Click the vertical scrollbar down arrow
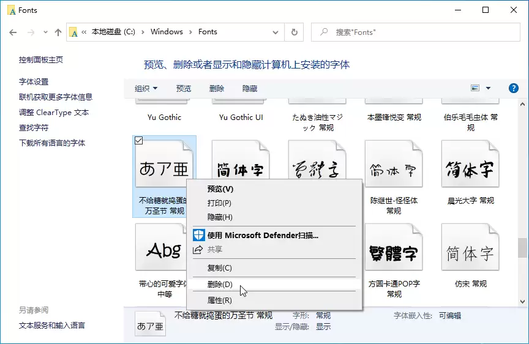The height and width of the screenshot is (344, 529). 522,302
